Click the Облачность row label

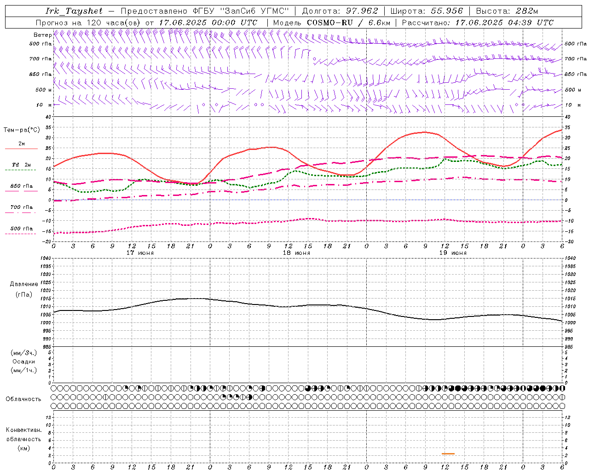[x=23, y=399]
